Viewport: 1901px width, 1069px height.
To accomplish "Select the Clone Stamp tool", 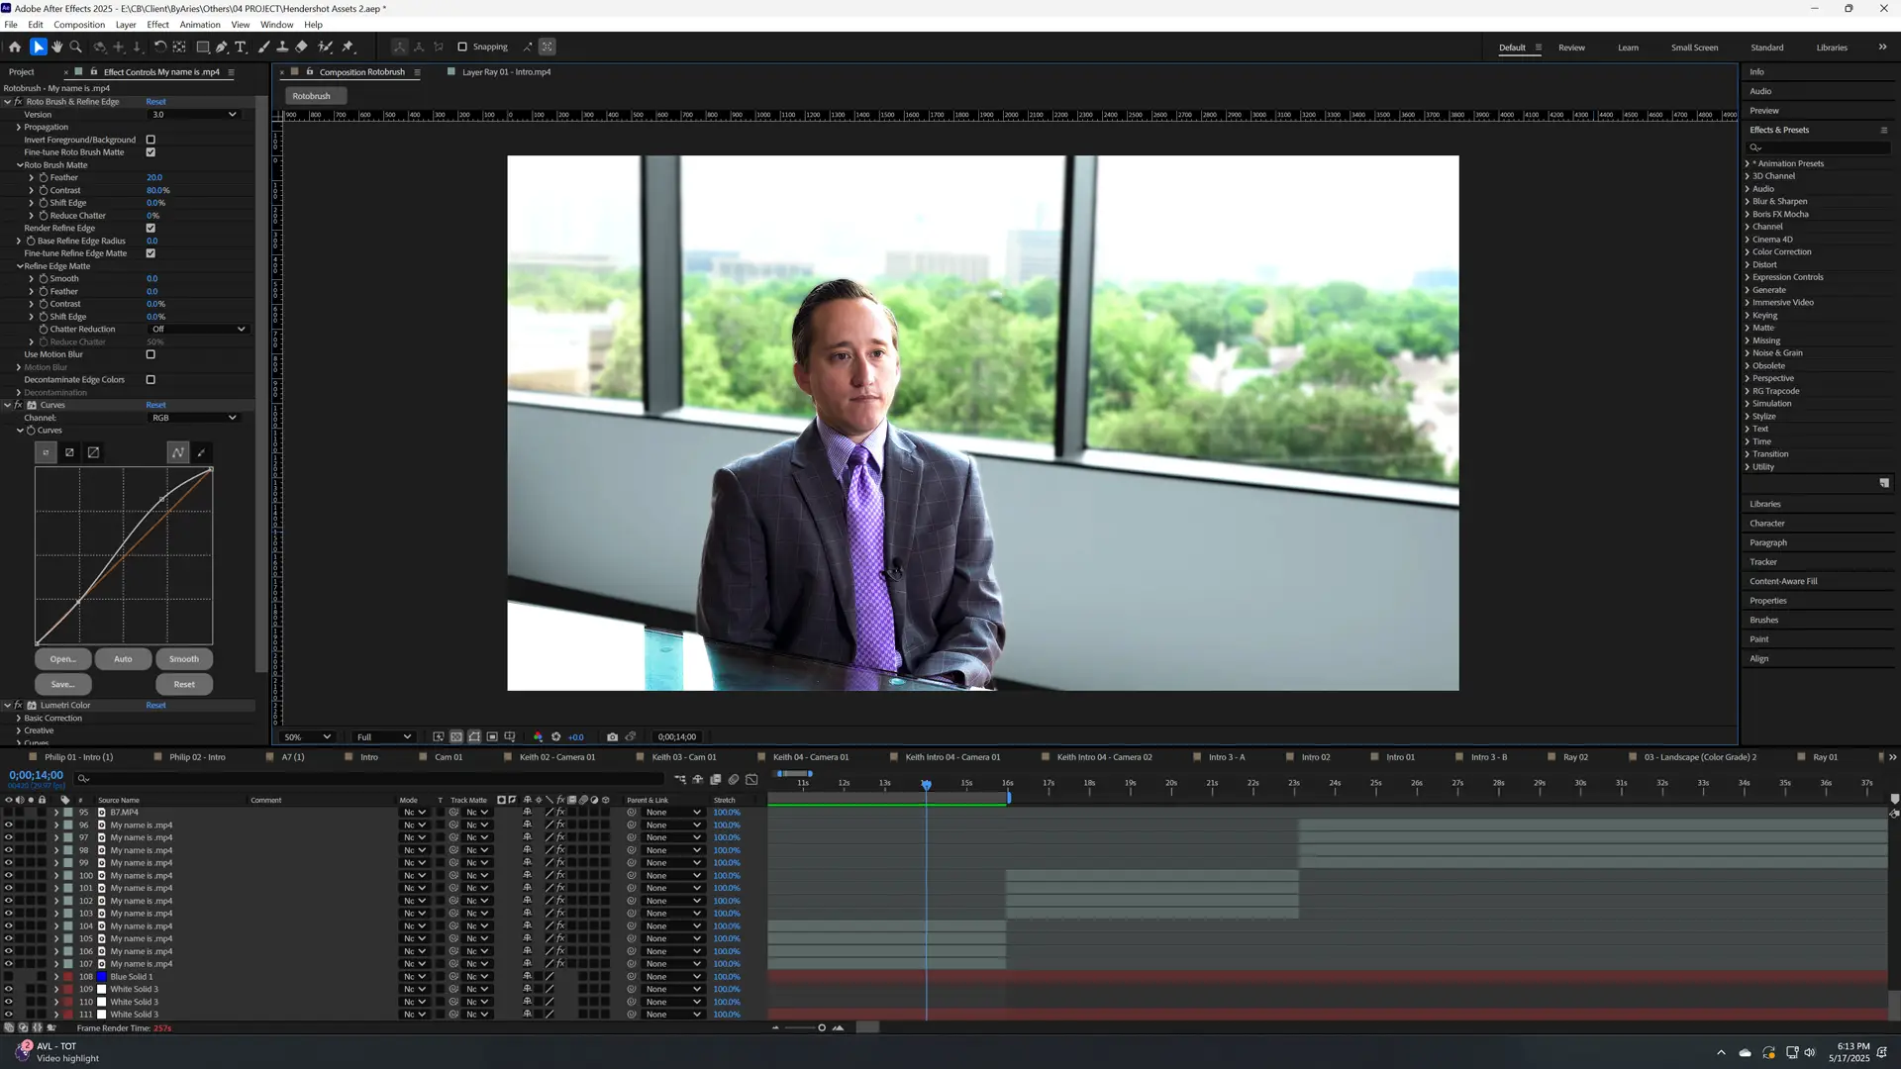I will point(282,47).
